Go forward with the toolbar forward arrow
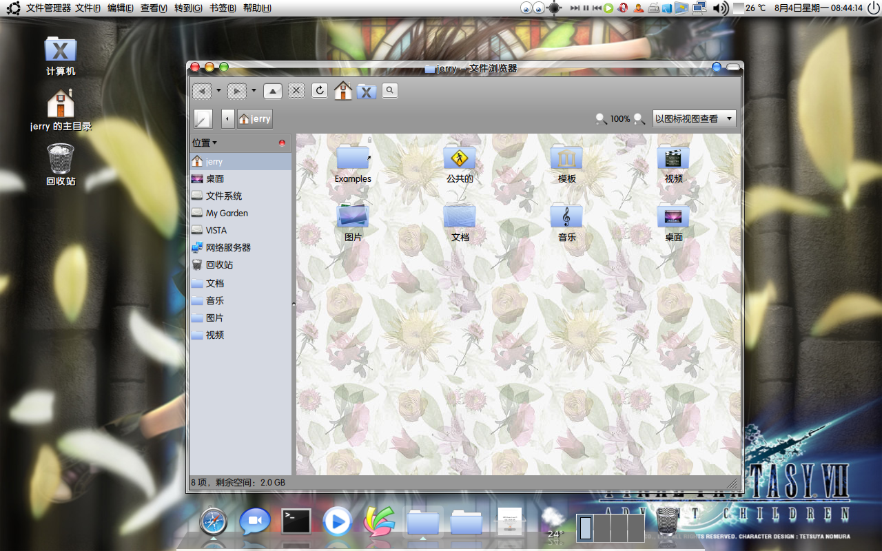 (x=237, y=90)
